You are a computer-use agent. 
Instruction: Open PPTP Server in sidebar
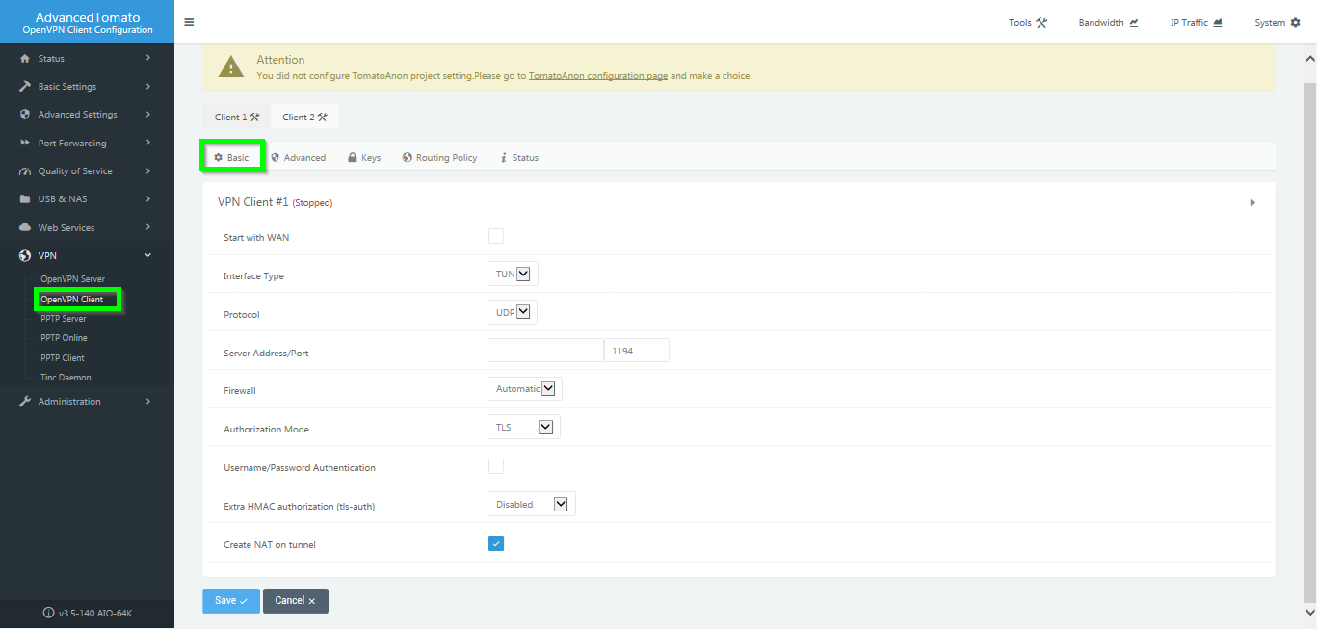pyautogui.click(x=64, y=319)
